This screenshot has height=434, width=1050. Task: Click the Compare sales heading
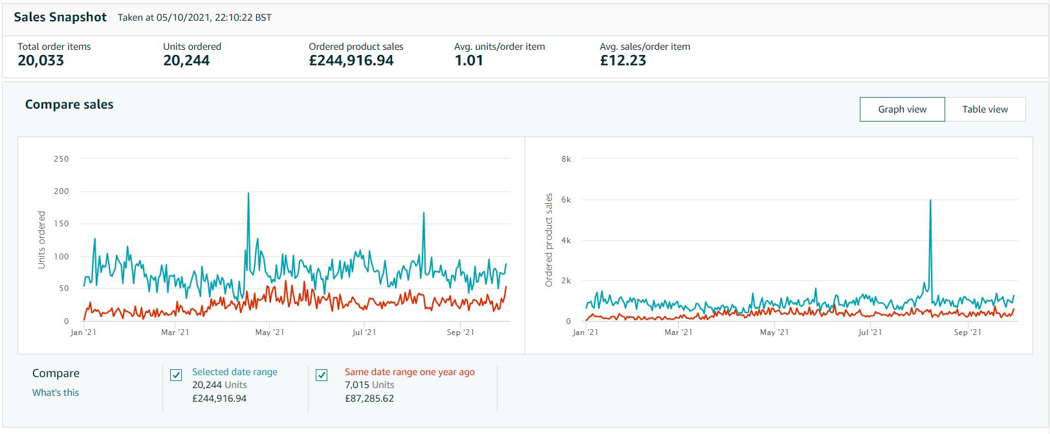[x=69, y=104]
